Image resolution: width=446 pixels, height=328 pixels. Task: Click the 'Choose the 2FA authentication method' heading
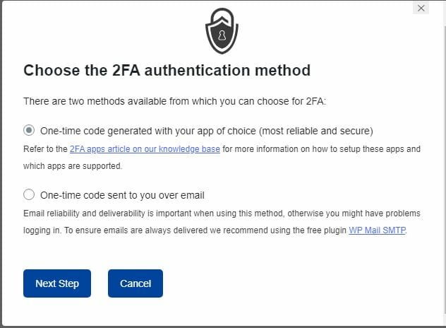pyautogui.click(x=167, y=71)
